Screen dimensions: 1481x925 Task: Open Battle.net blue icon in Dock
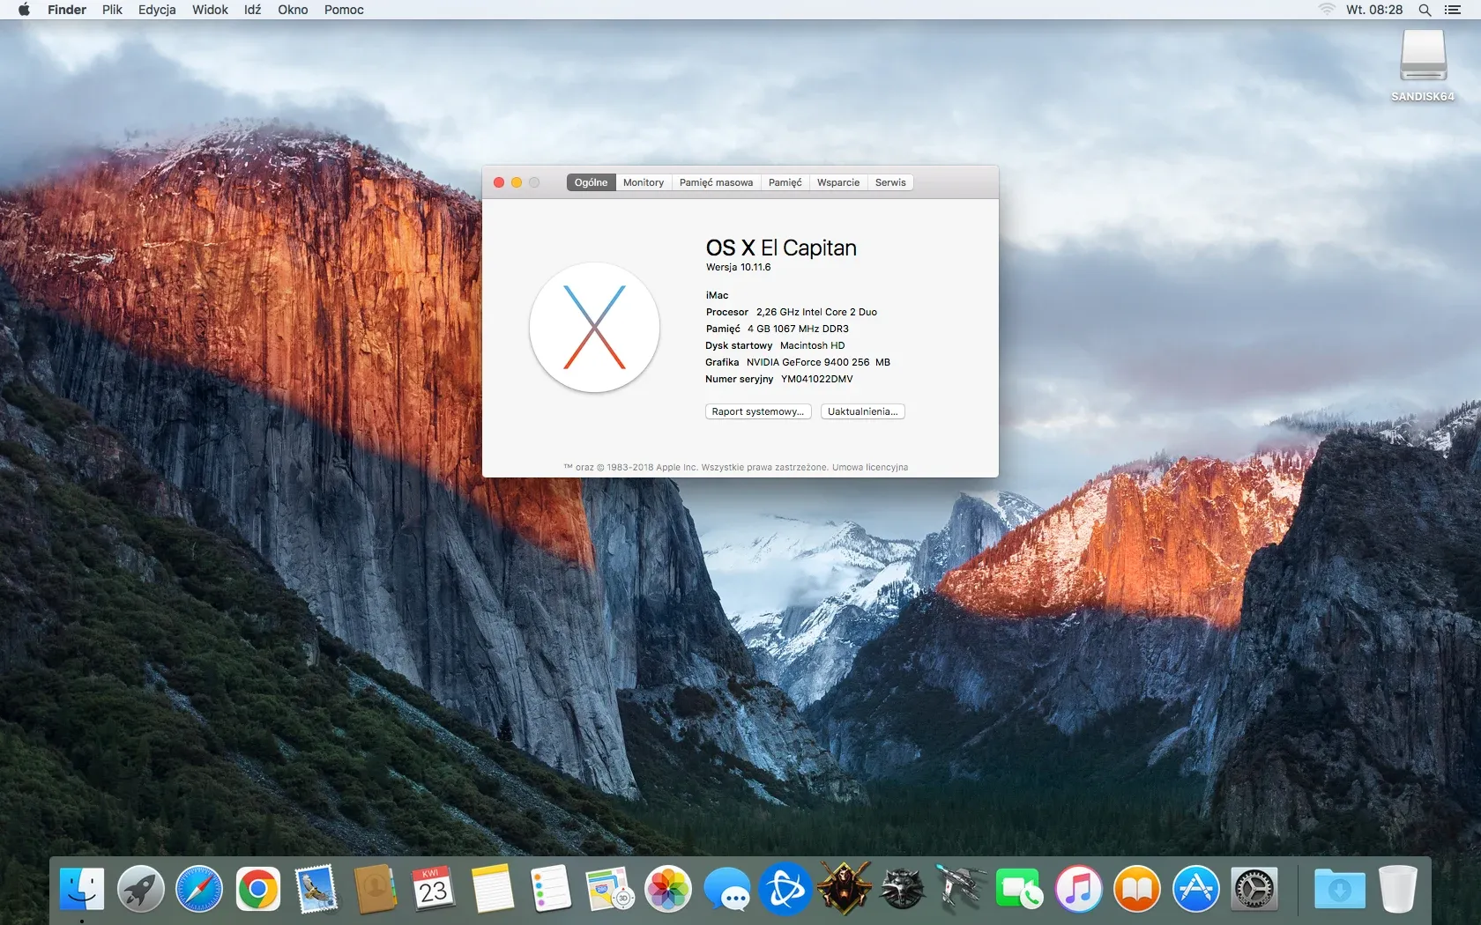click(785, 889)
